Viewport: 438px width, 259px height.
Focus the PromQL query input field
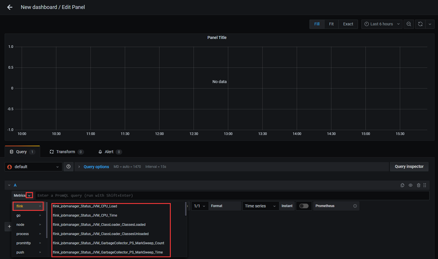(232, 195)
